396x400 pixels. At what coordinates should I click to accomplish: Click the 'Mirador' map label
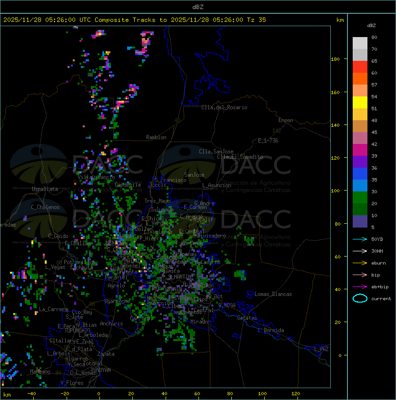(x=201, y=322)
